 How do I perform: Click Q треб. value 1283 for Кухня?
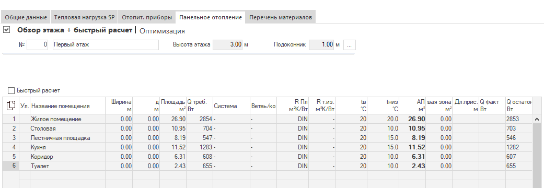(200, 147)
